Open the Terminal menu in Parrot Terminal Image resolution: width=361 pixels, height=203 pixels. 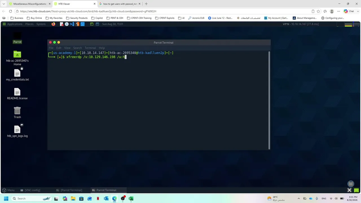tap(90, 48)
